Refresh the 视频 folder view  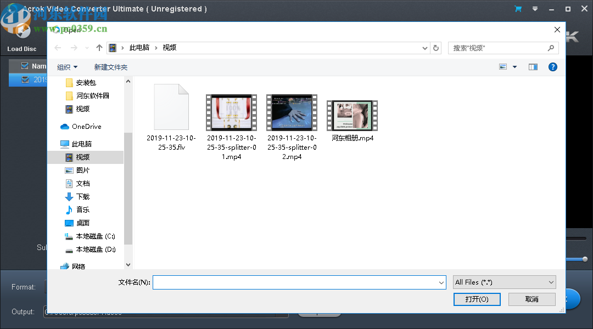point(436,48)
